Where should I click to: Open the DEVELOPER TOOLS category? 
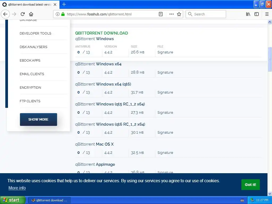[x=35, y=33]
